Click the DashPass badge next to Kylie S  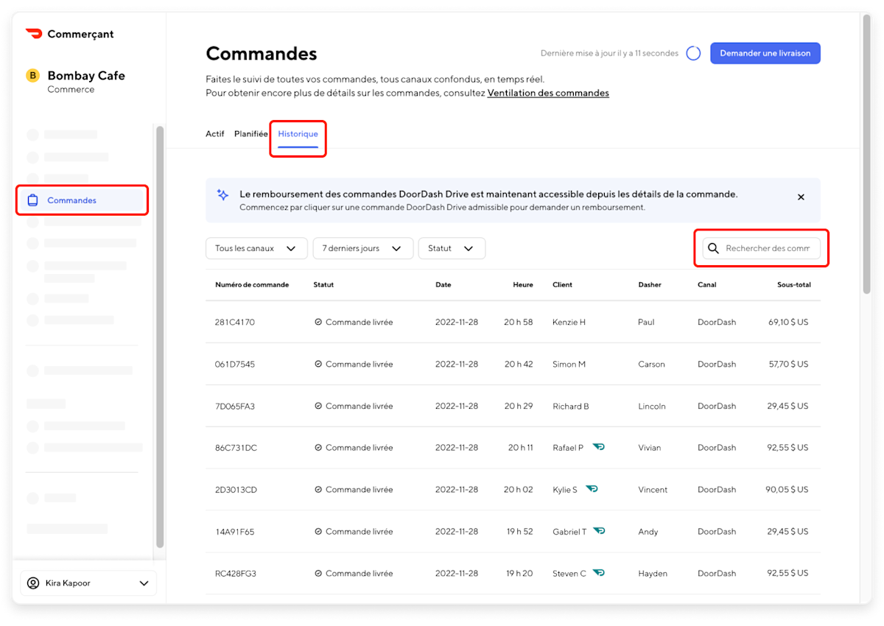[592, 489]
